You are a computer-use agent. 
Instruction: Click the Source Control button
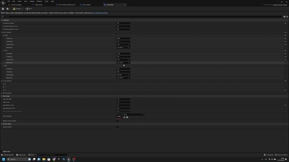(281, 155)
